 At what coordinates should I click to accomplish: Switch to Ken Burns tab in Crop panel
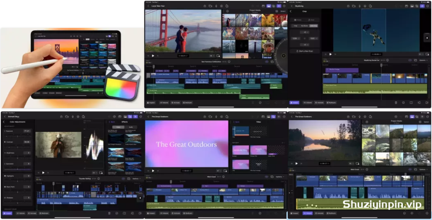coord(305,26)
